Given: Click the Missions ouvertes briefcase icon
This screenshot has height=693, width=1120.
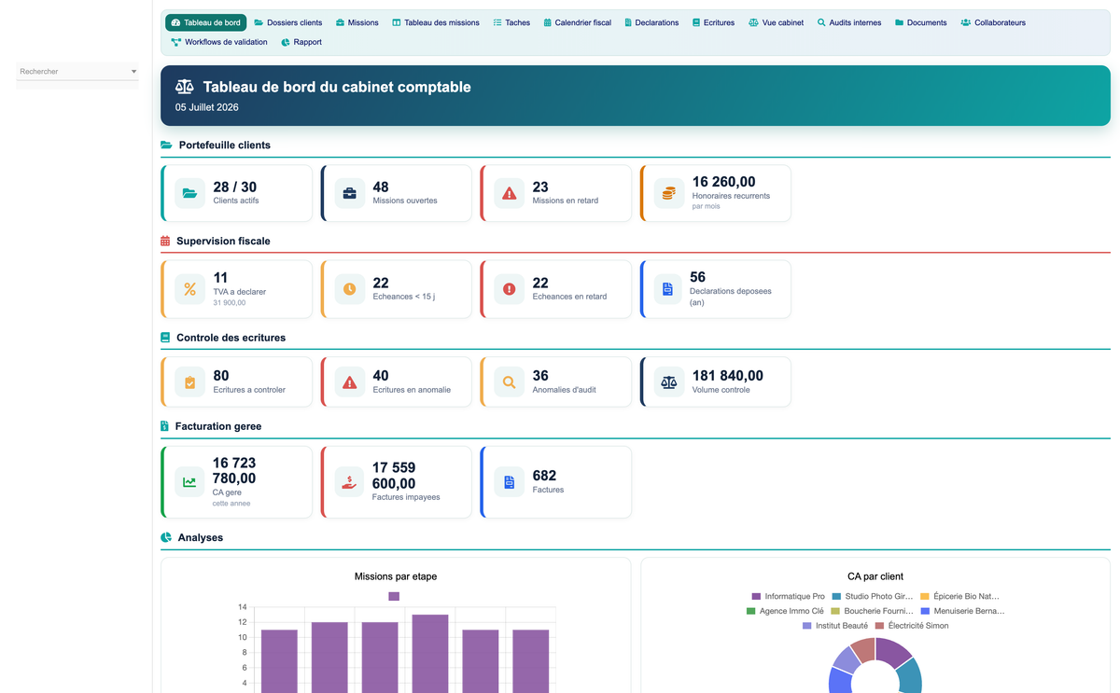Looking at the screenshot, I should [349, 193].
